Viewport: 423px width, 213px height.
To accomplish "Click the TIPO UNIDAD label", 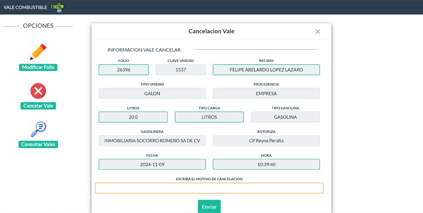I will pyautogui.click(x=152, y=84).
